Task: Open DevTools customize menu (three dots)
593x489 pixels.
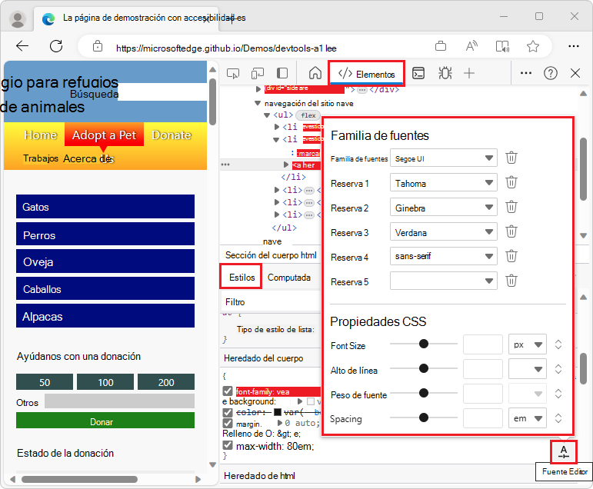Action: pos(525,73)
